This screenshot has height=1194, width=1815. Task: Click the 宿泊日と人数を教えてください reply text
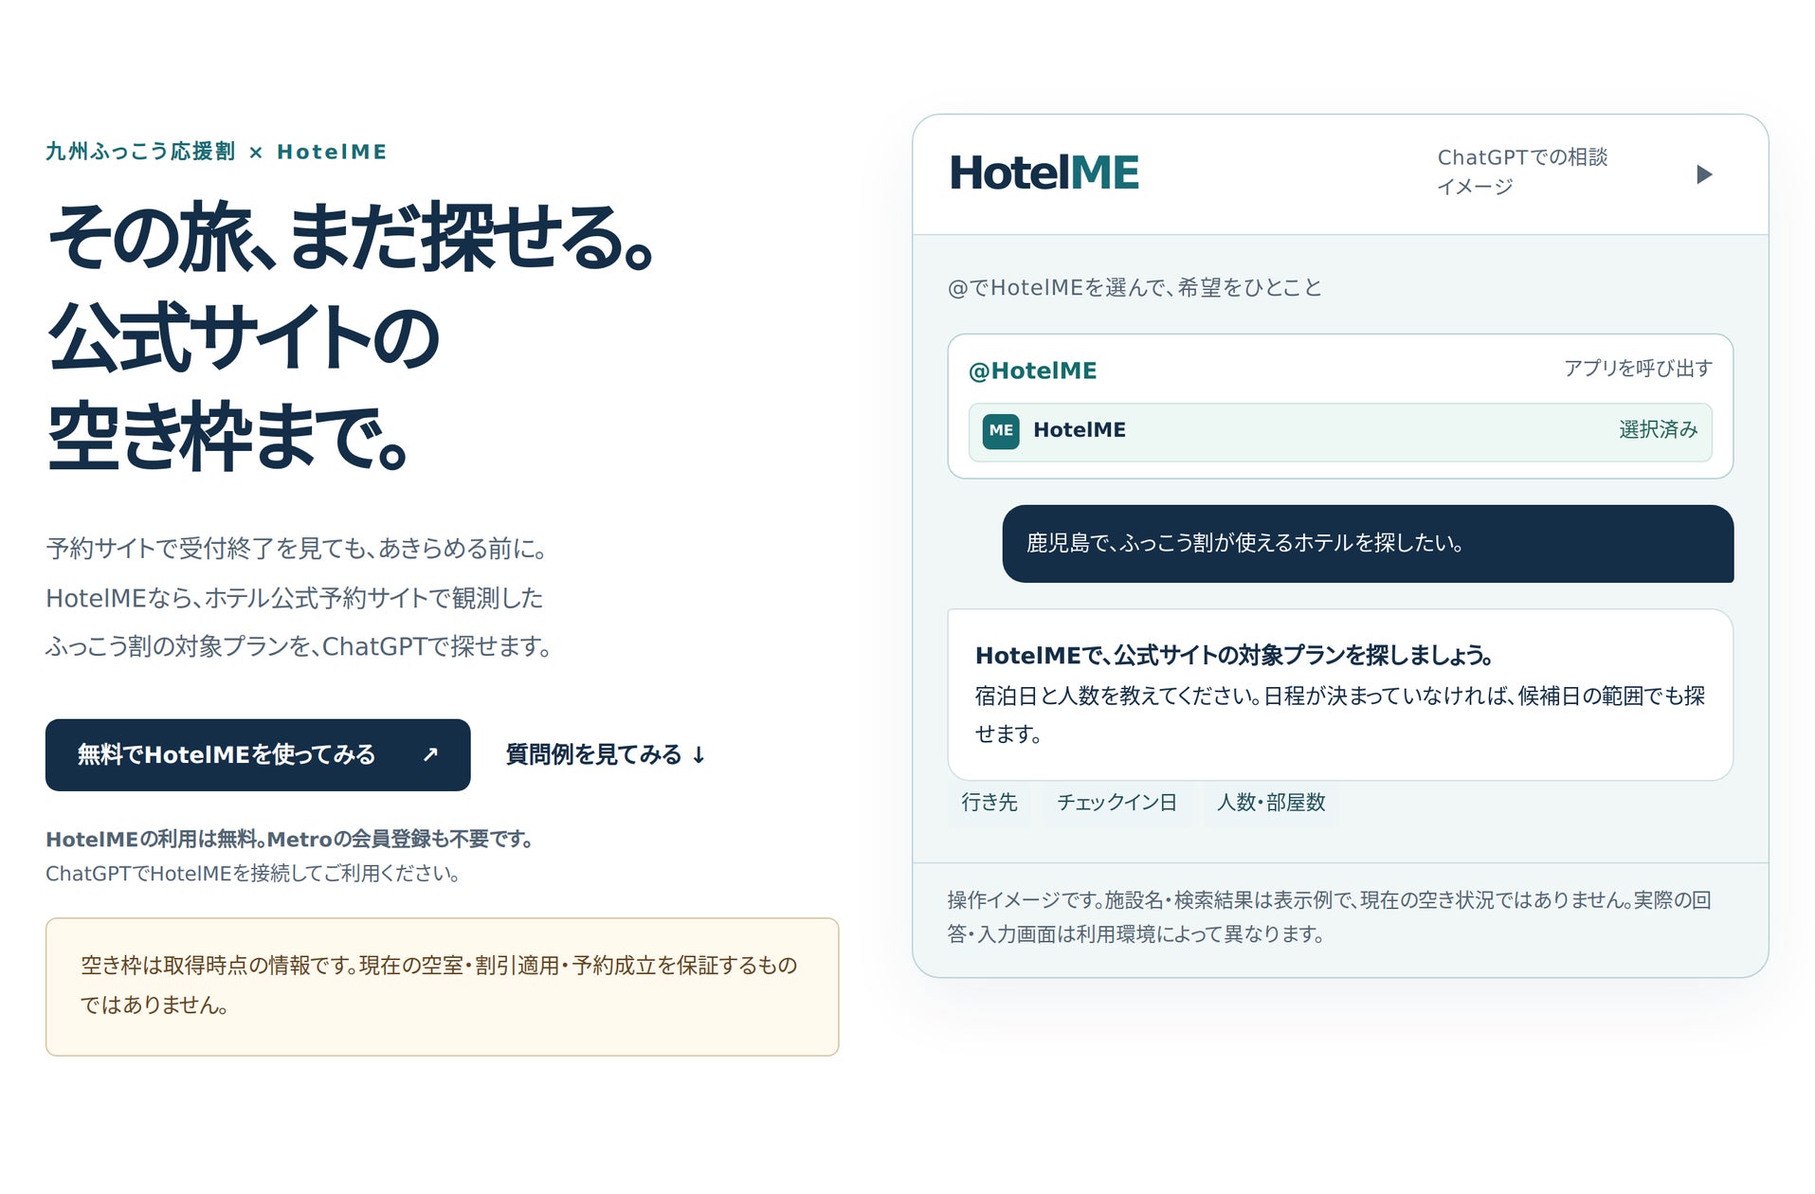[1340, 715]
